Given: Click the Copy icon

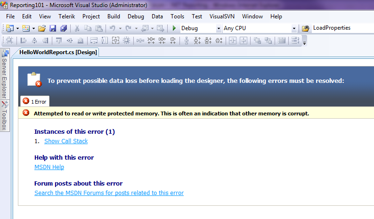Looking at the screenshot, I should 88,28.
